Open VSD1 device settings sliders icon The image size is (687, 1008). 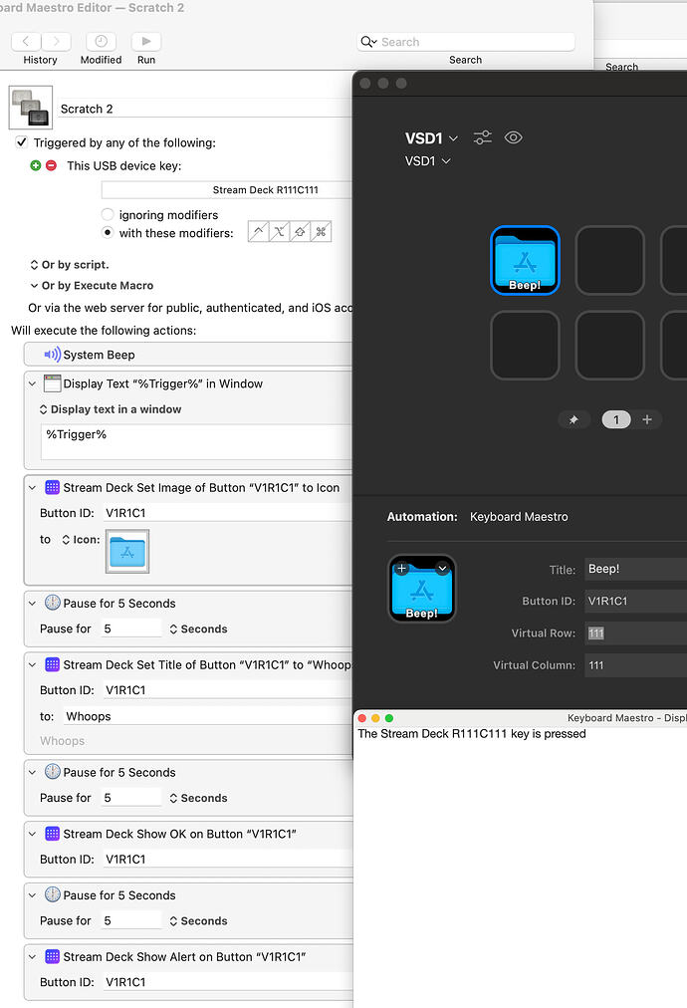483,138
